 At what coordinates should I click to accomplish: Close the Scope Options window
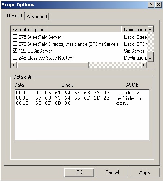point(159,5)
